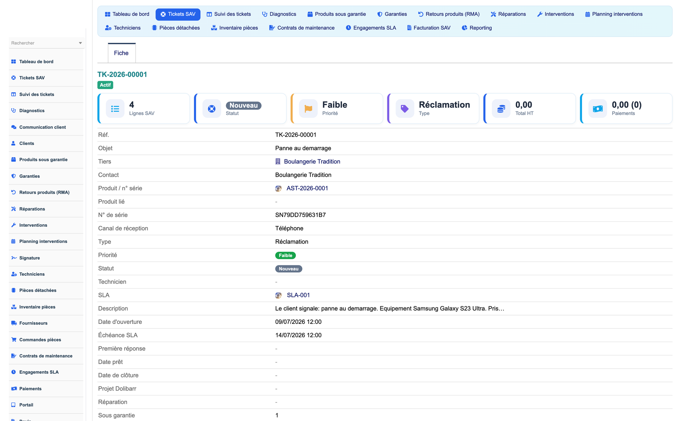Open Facturation SAV top menu item

(429, 28)
